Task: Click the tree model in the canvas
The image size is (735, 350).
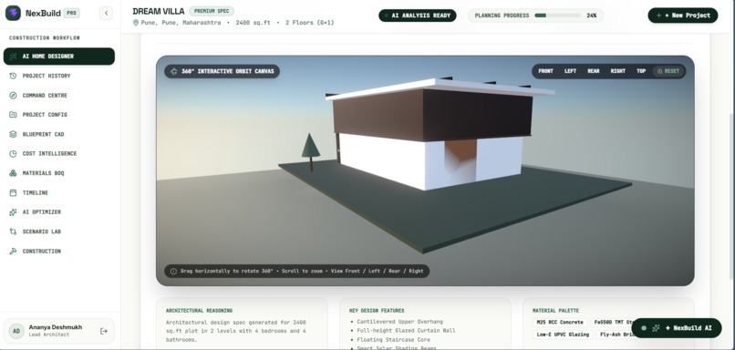Action: (x=310, y=151)
